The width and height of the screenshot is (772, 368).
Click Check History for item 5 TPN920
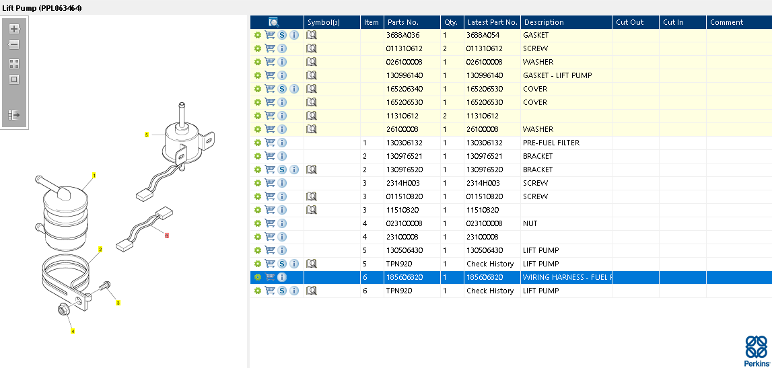click(490, 264)
